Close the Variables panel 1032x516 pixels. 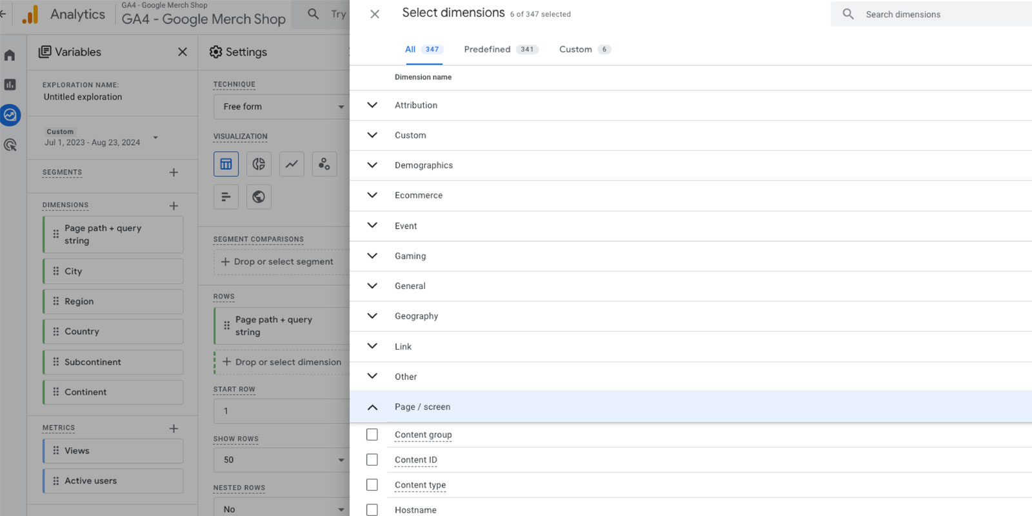183,52
